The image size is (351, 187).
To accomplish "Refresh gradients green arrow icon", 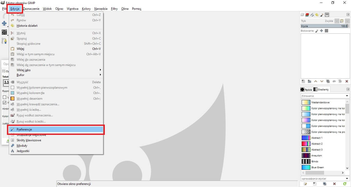I will (x=345, y=184).
